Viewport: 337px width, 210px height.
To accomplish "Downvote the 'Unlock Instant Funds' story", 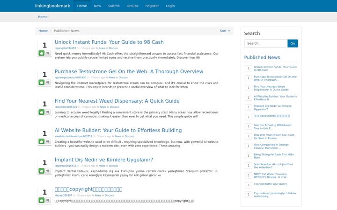I will click(48, 53).
